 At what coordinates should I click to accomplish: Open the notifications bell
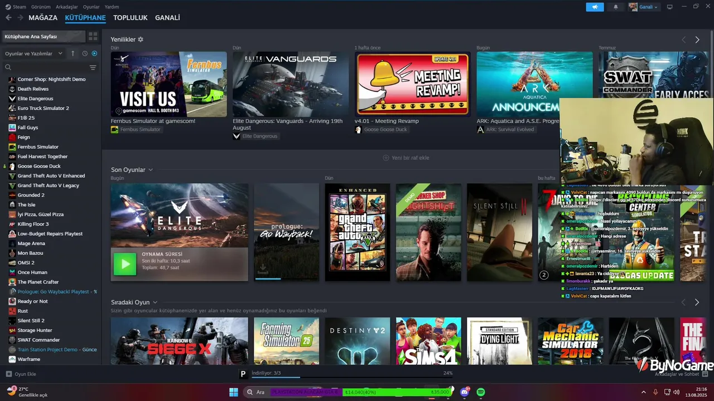[x=616, y=7]
